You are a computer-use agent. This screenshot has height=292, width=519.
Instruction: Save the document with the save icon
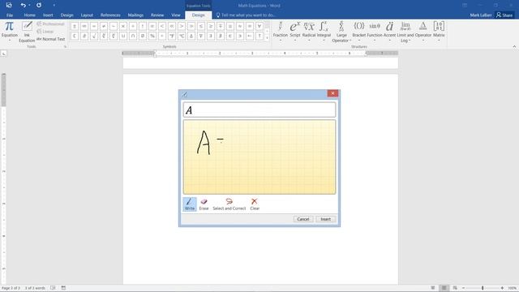pyautogui.click(x=9, y=6)
